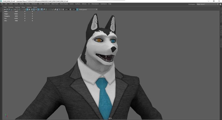222x120 pixels.
Task: Click the Select Camera icon in panel toolbar
Action: click(x=5, y=9)
